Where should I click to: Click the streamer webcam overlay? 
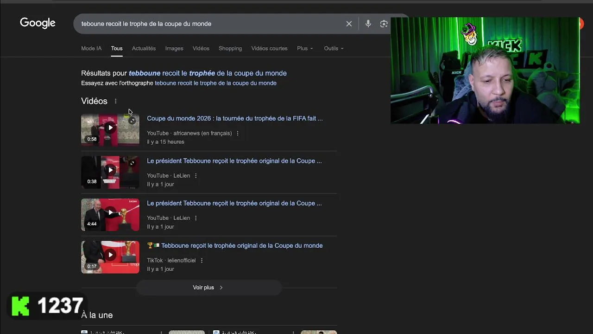[485, 71]
